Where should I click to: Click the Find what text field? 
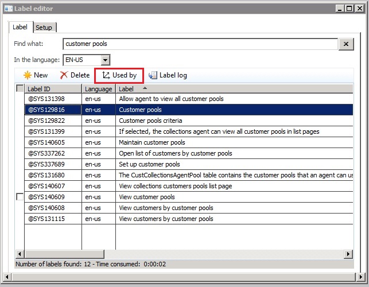click(x=200, y=44)
